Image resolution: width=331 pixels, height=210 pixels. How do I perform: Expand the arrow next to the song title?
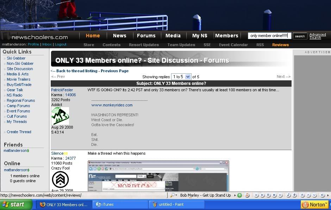pos(234,195)
